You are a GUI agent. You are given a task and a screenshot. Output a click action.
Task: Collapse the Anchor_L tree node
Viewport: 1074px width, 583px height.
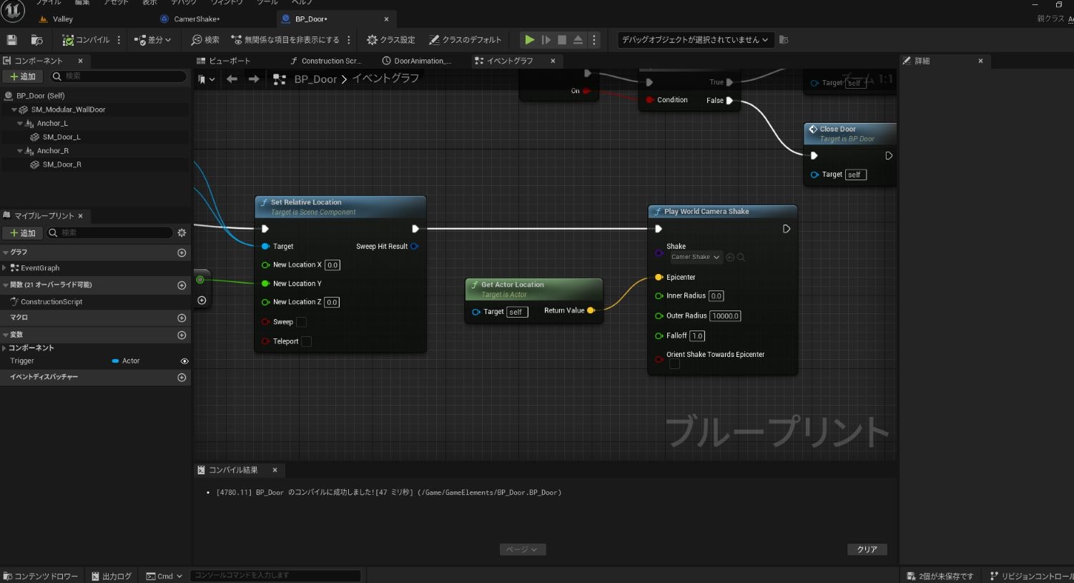click(20, 123)
